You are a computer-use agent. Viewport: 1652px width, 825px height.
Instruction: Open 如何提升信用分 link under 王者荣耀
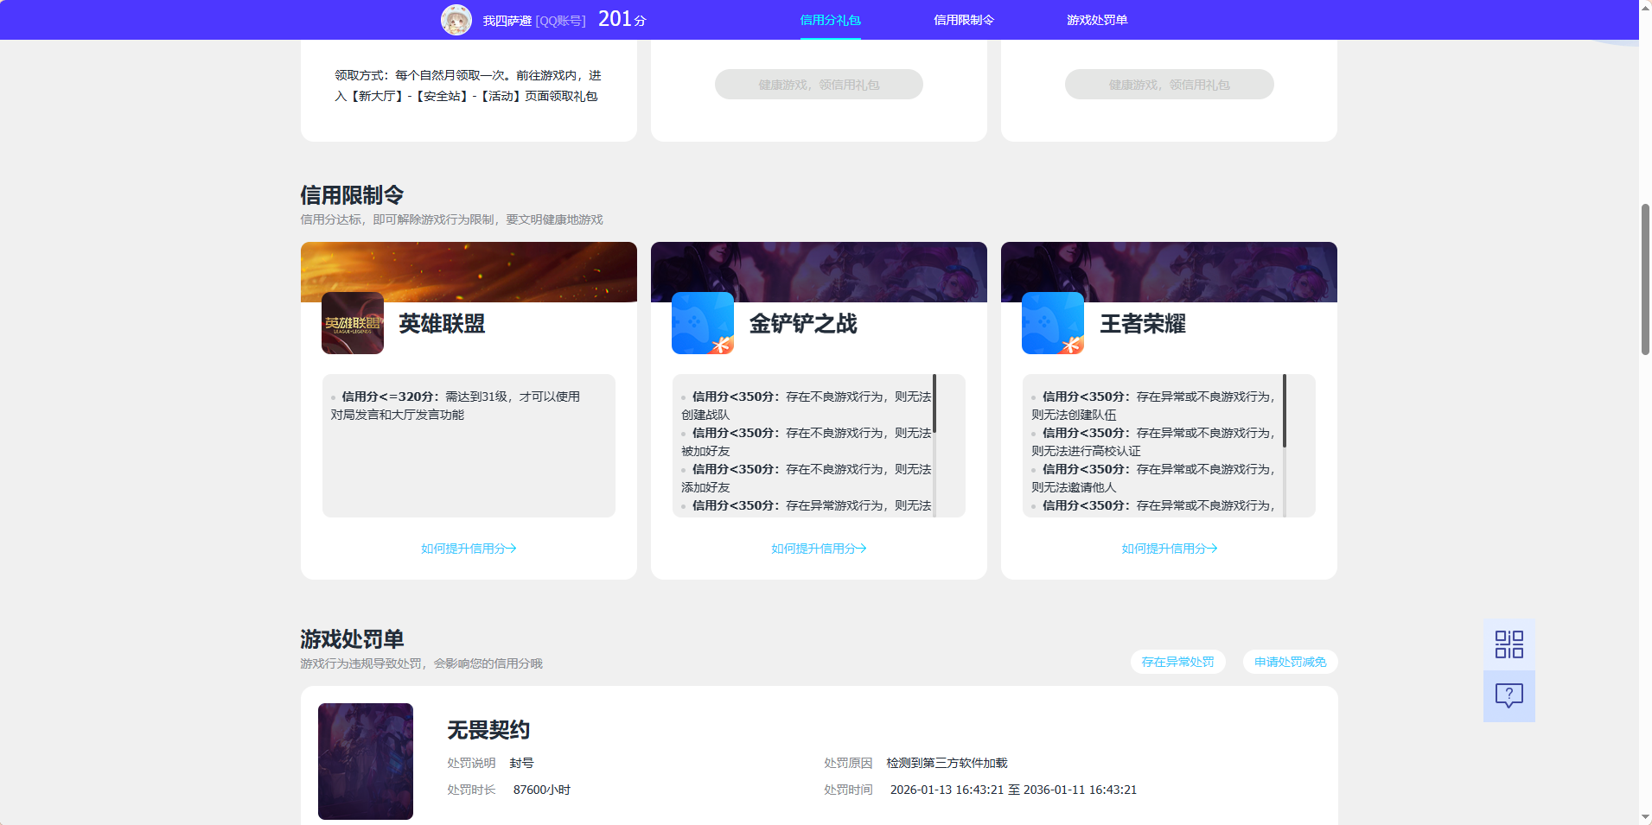point(1169,549)
